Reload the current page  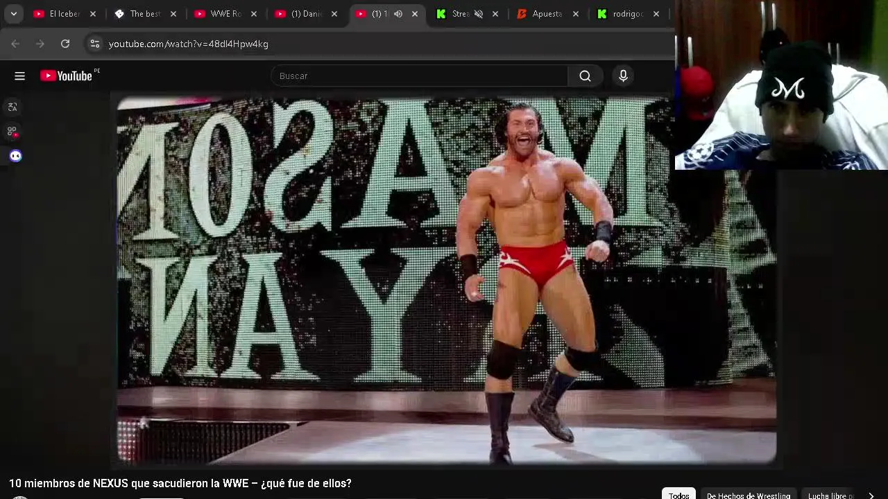tap(65, 44)
